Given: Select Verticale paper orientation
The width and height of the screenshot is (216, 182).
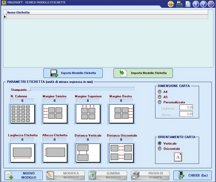Looking at the screenshot, I should (x=159, y=143).
